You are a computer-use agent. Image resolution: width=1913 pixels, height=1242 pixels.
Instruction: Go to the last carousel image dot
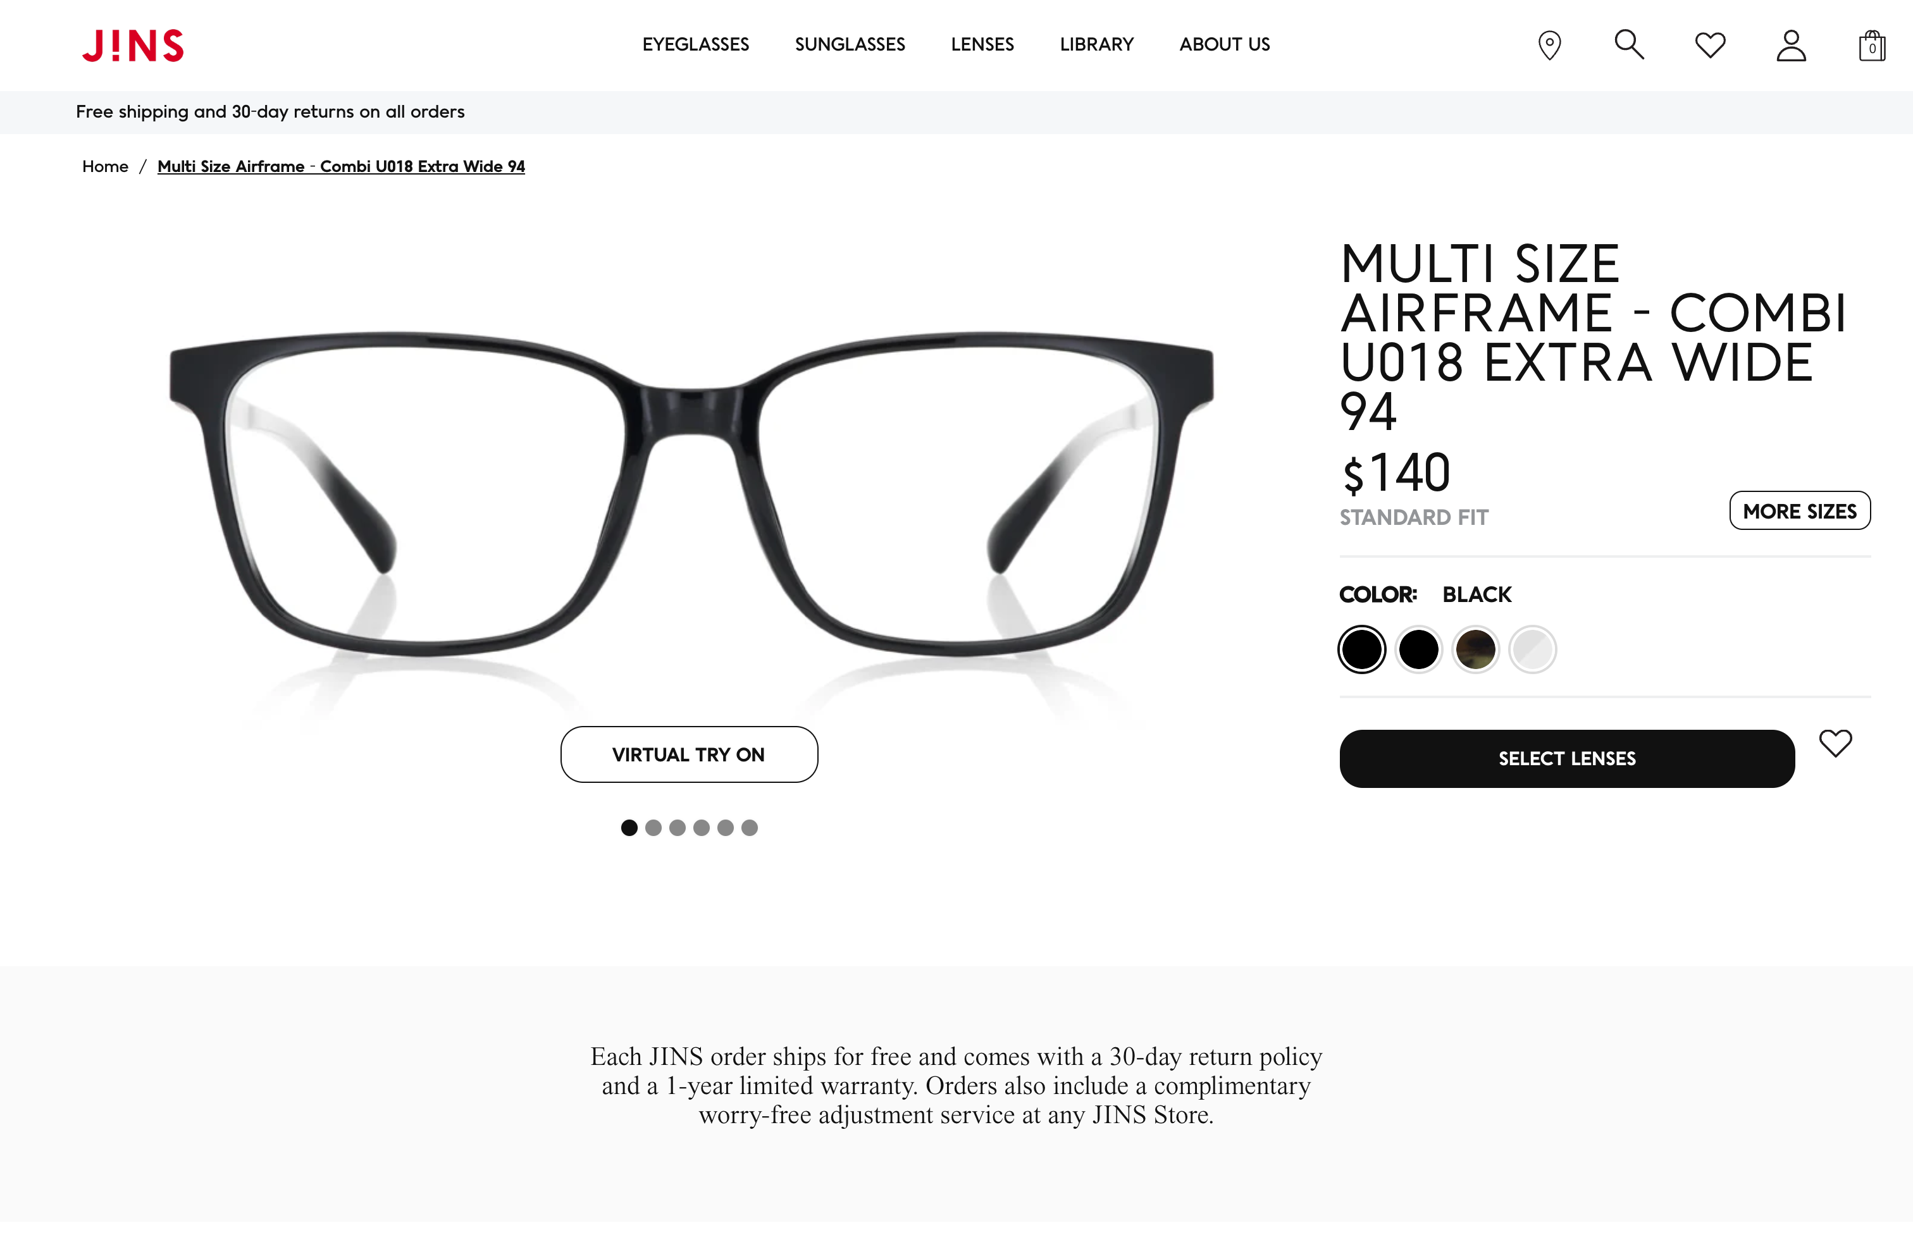(x=750, y=827)
